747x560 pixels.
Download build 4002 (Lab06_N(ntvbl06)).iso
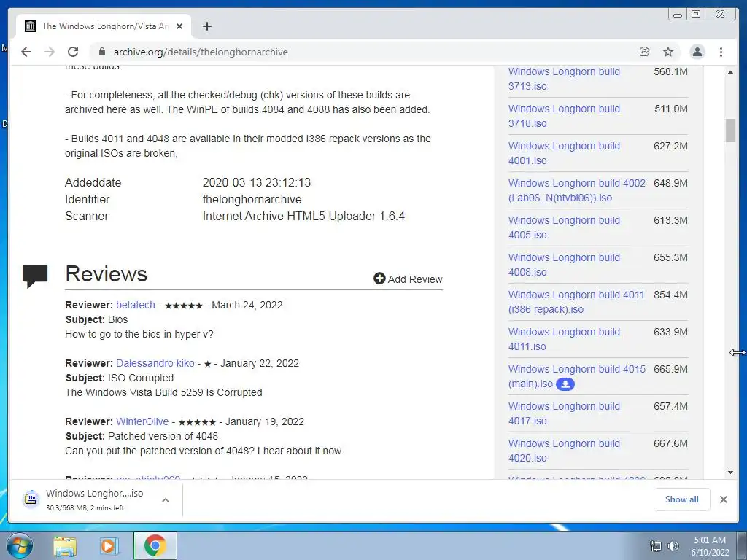577,190
